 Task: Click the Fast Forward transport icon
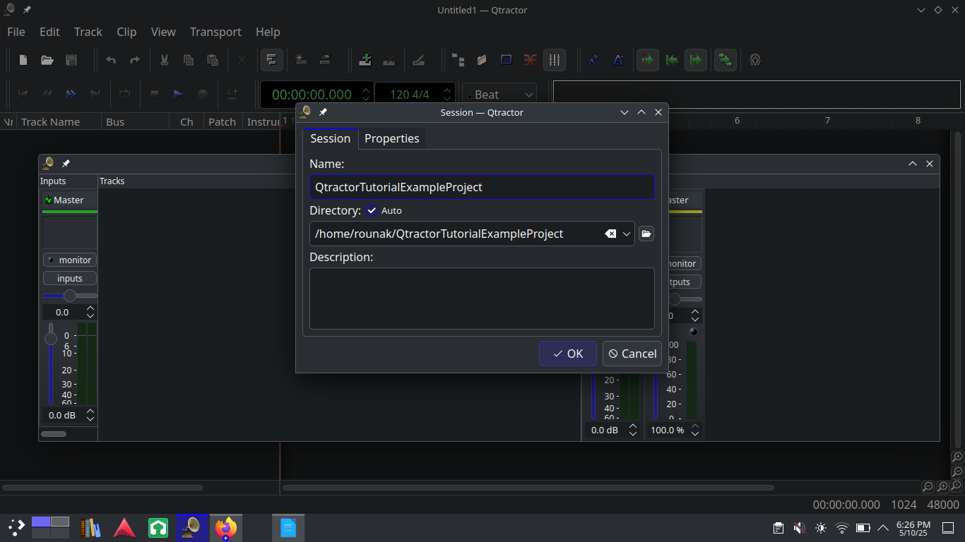pos(71,94)
